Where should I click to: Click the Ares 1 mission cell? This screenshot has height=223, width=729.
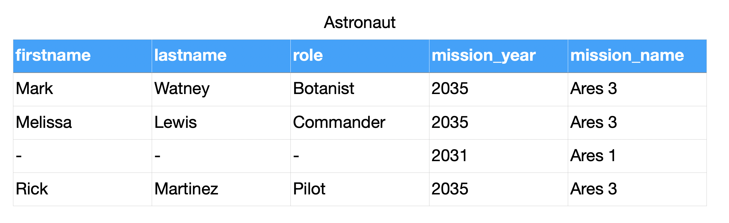click(593, 156)
